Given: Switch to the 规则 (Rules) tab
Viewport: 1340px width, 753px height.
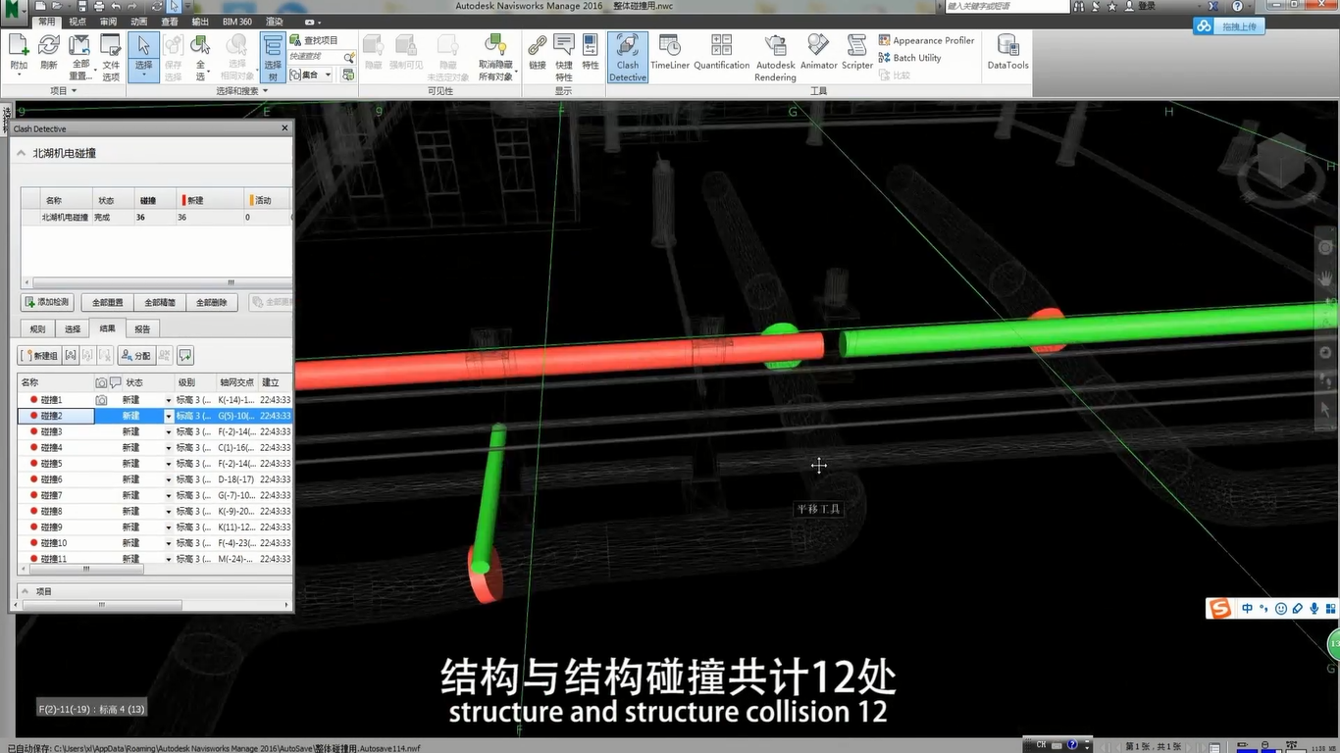Looking at the screenshot, I should click(x=37, y=328).
